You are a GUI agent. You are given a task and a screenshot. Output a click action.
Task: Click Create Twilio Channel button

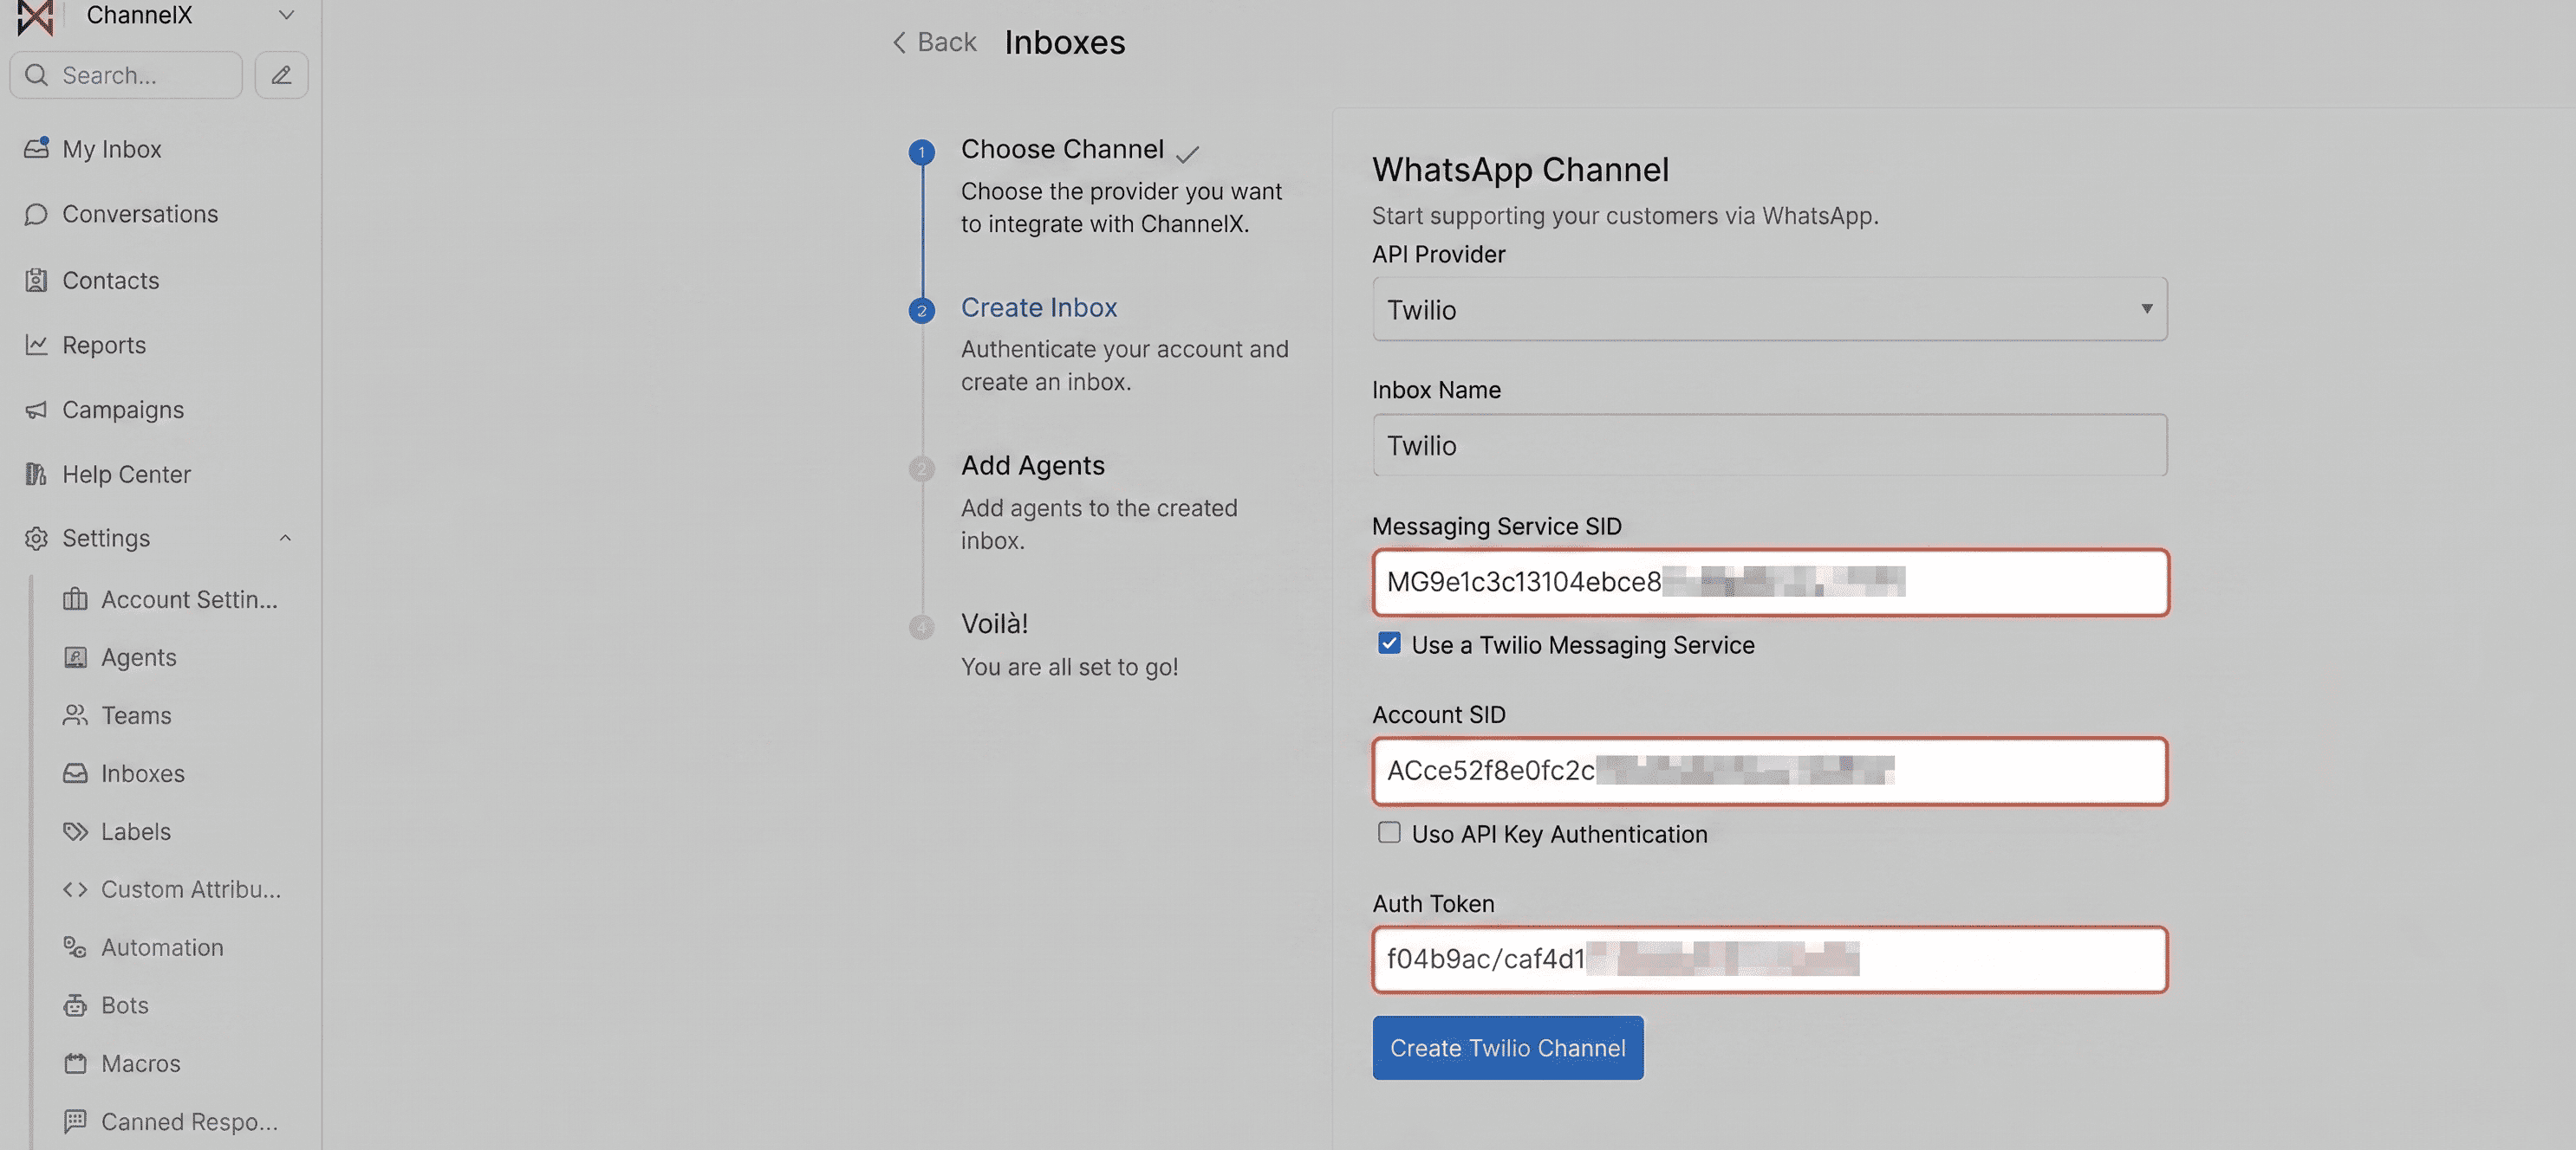pyautogui.click(x=1507, y=1047)
